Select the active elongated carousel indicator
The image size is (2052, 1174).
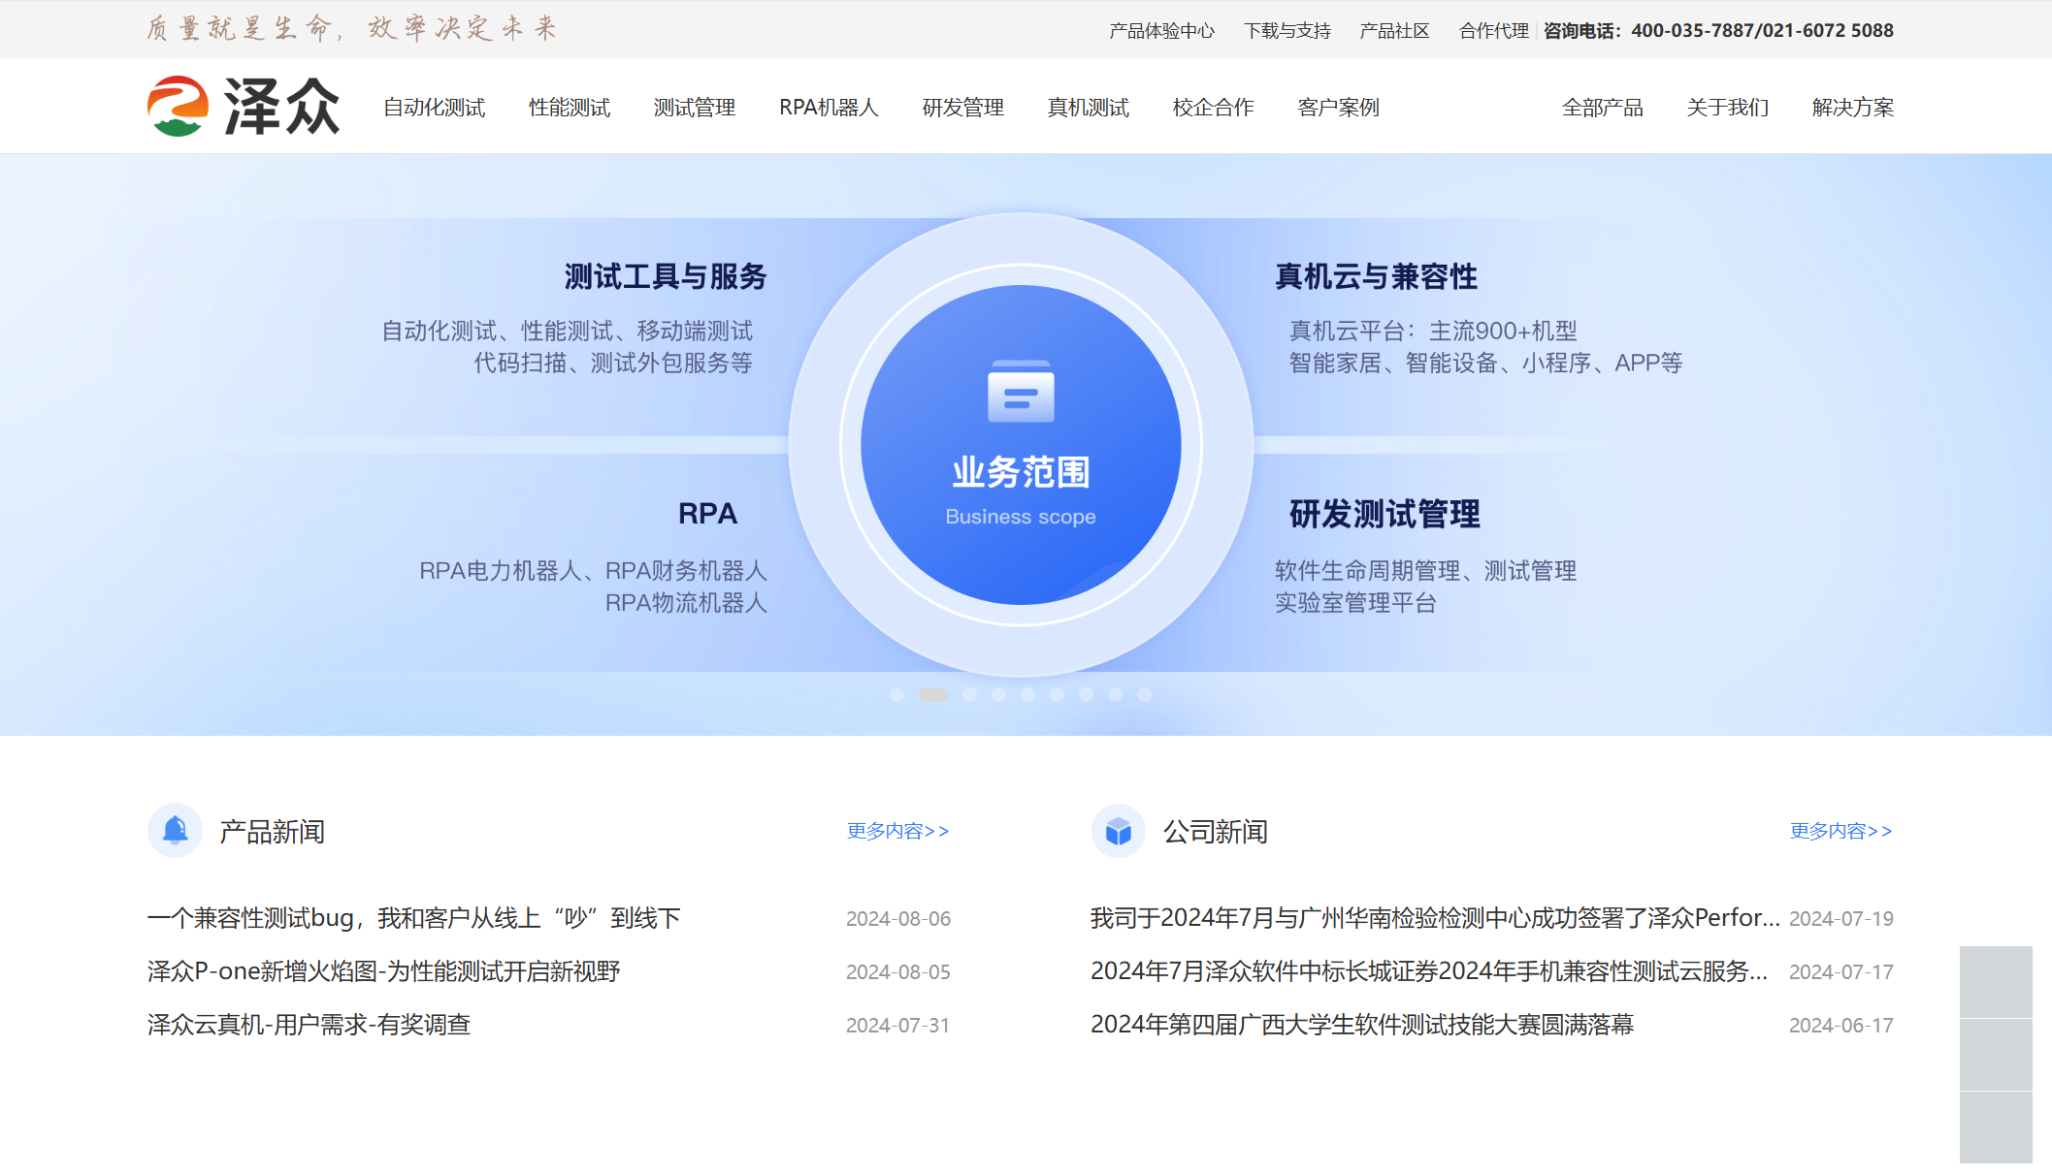[x=933, y=694]
